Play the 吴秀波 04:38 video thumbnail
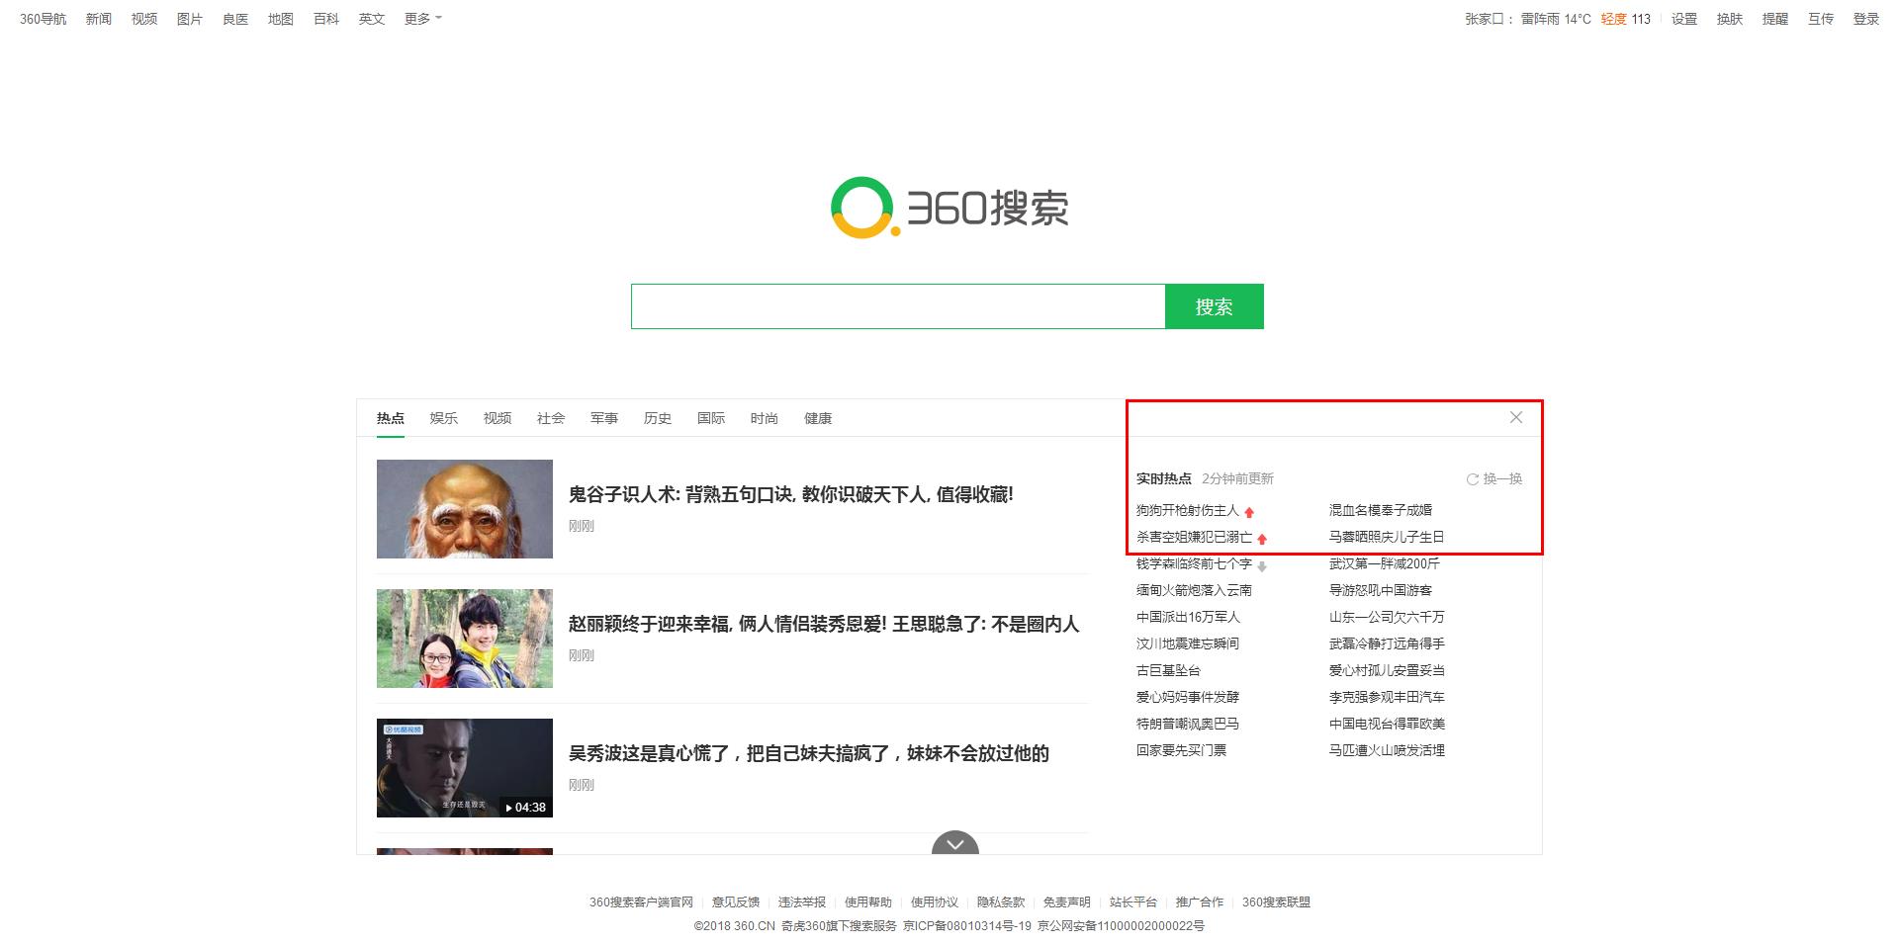The image size is (1899, 944). (465, 768)
